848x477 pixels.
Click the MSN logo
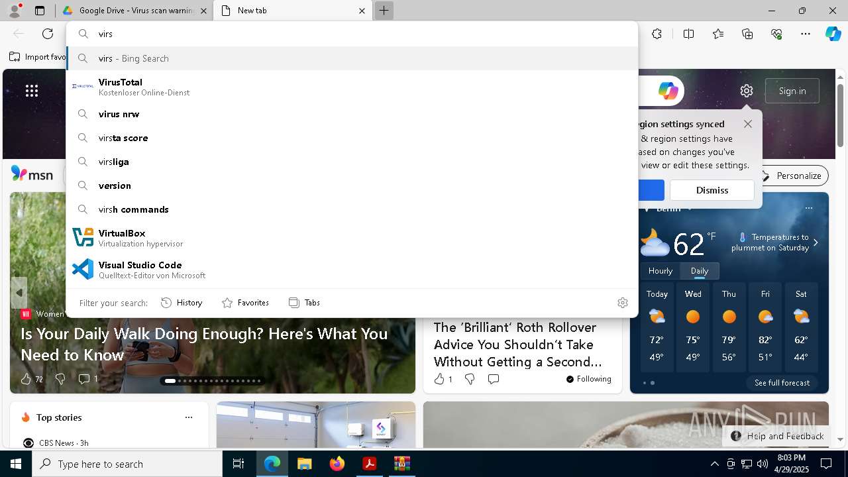coord(32,175)
